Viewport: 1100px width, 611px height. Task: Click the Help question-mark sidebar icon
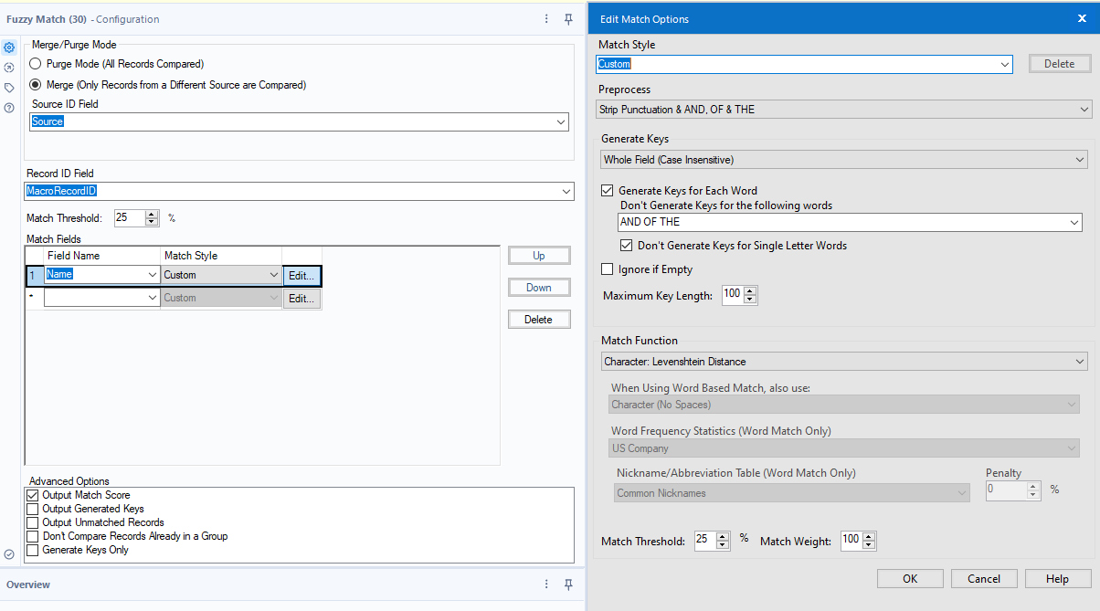click(9, 108)
